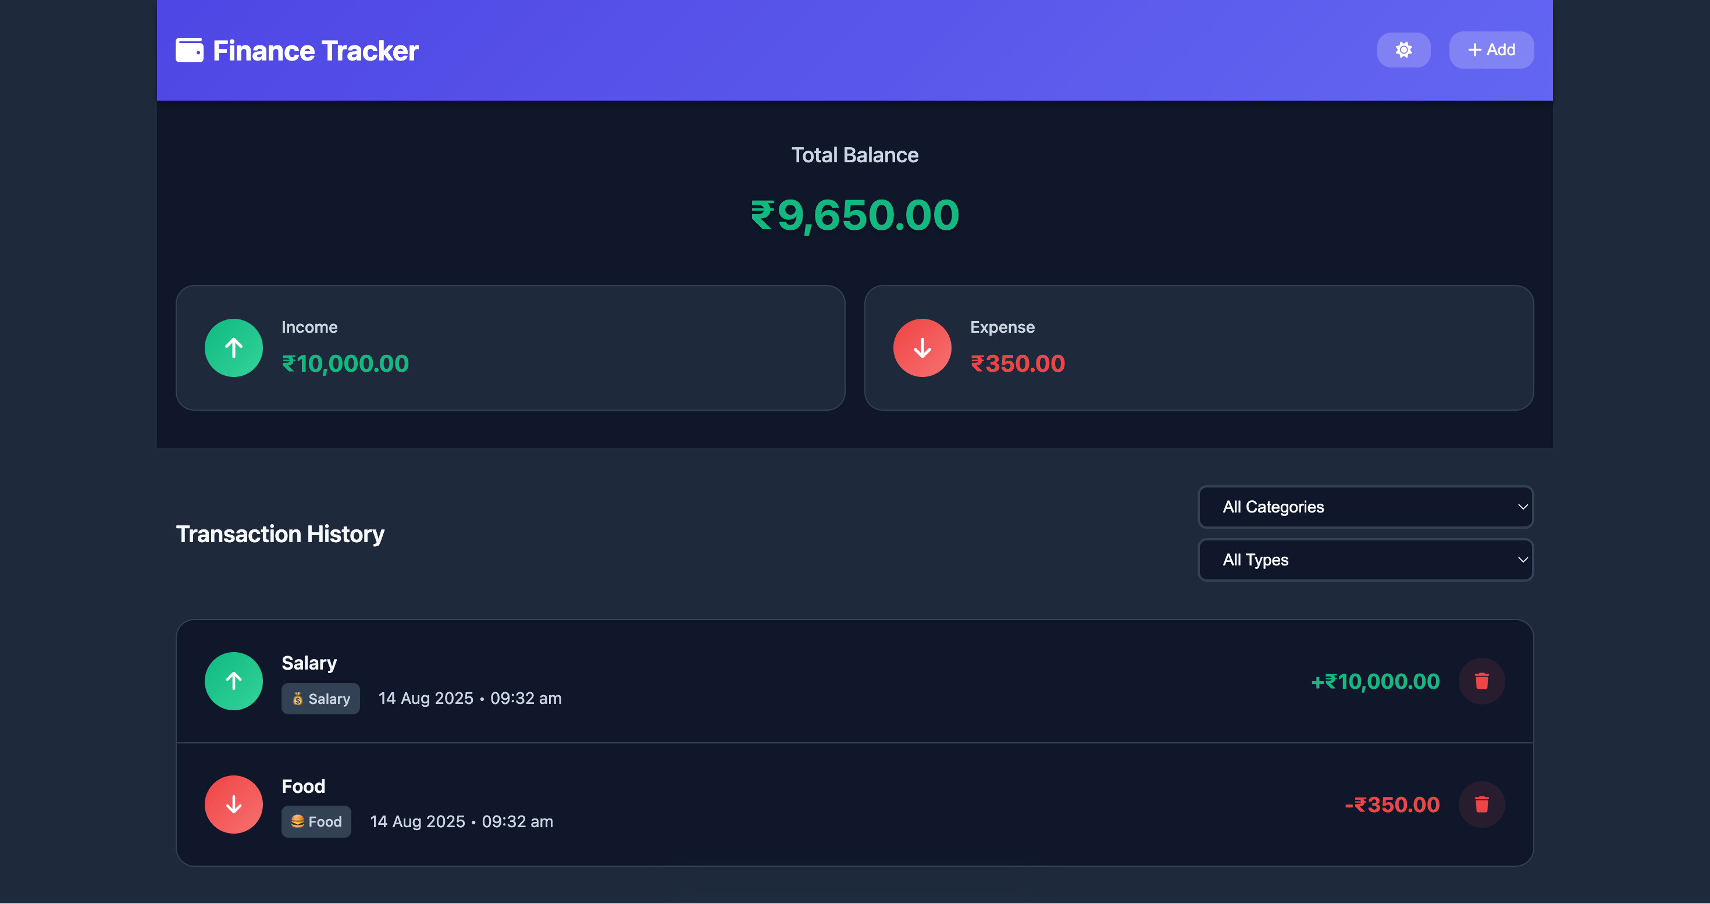Click the Food transaction's red arrow icon

[234, 805]
